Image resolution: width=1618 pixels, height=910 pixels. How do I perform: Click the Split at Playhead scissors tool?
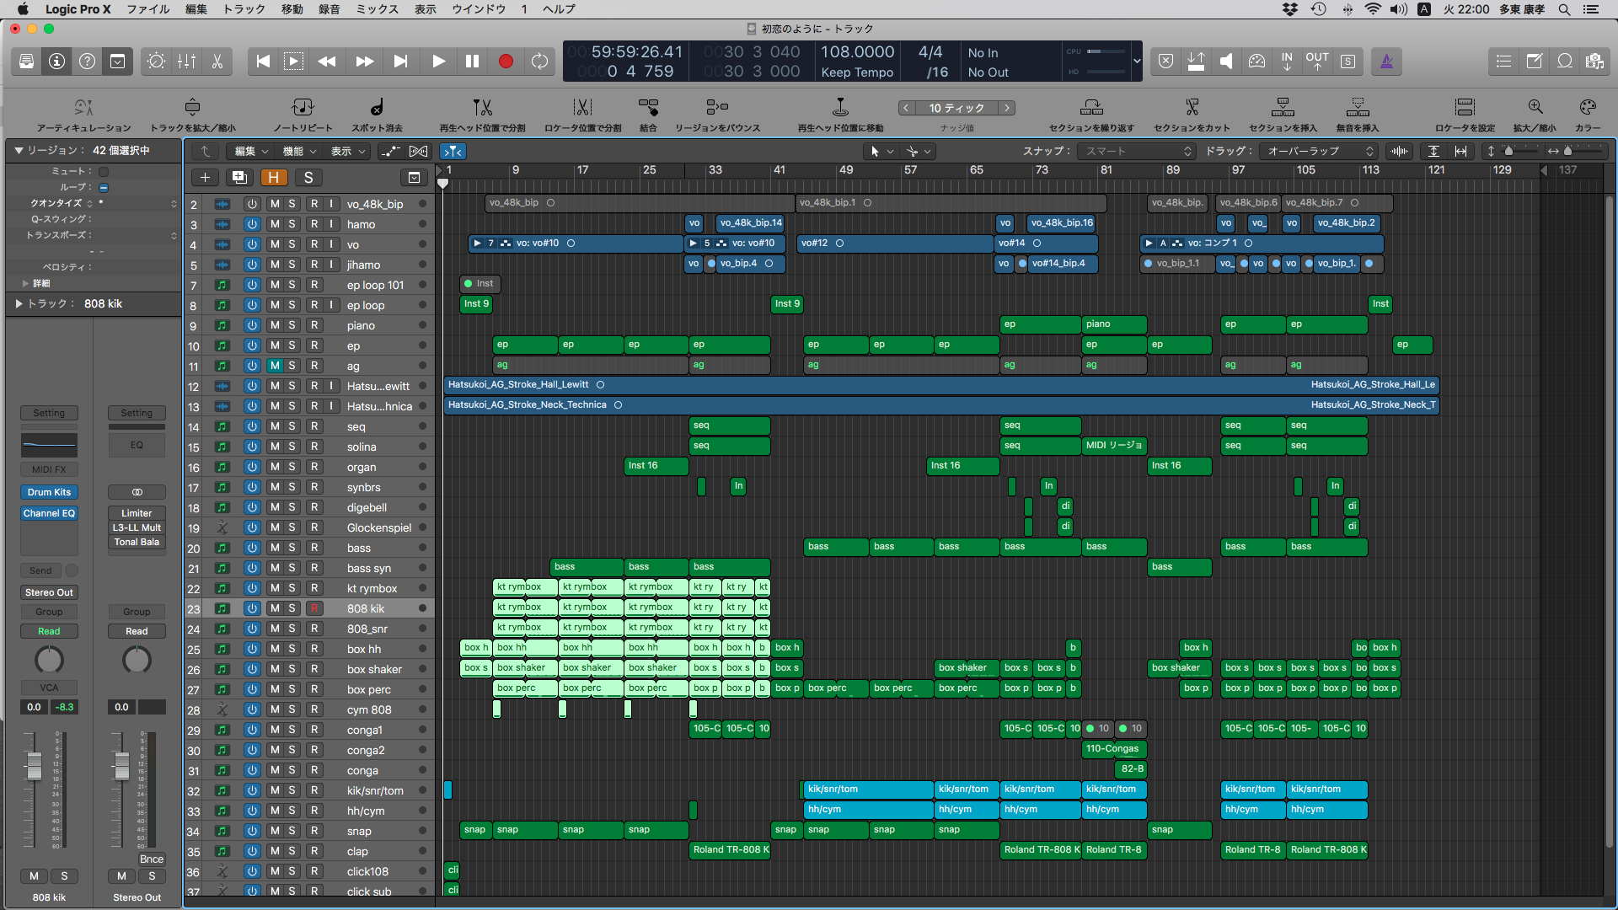[x=482, y=108]
